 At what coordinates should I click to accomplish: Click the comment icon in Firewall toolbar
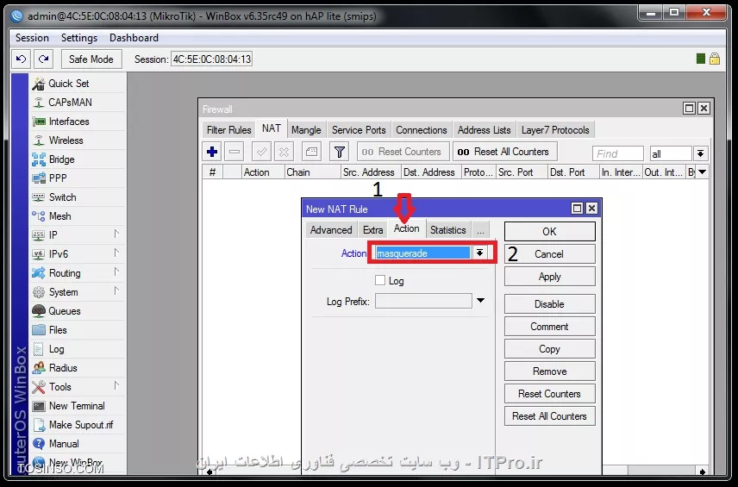311,152
